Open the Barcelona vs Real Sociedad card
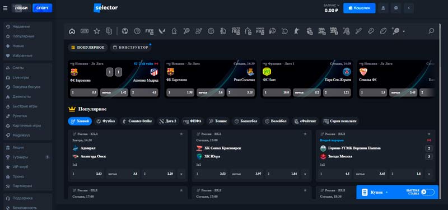This screenshot has height=210, width=448. point(211,79)
